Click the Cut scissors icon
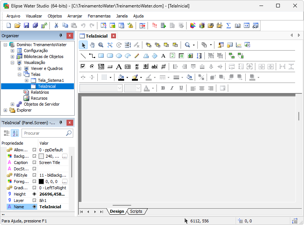 pyautogui.click(x=56, y=25)
